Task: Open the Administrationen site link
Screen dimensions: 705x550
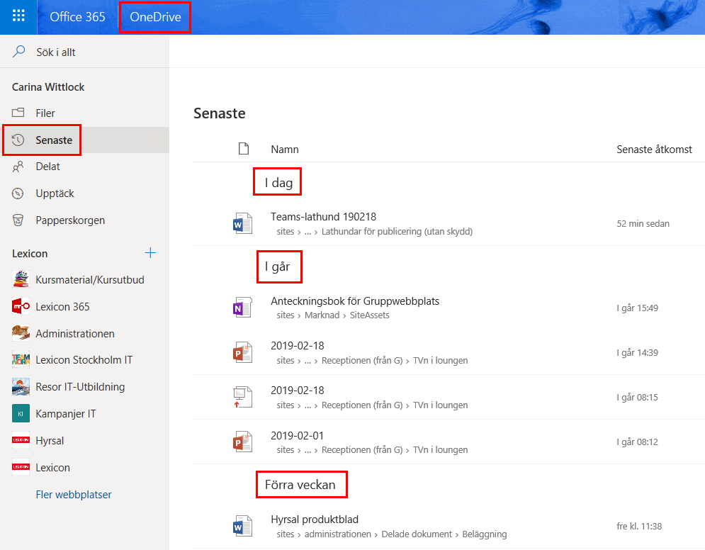Action: [x=75, y=334]
